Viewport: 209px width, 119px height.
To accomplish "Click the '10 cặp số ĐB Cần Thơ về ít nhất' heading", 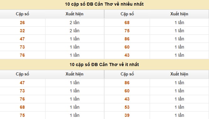I will click(x=104, y=65).
